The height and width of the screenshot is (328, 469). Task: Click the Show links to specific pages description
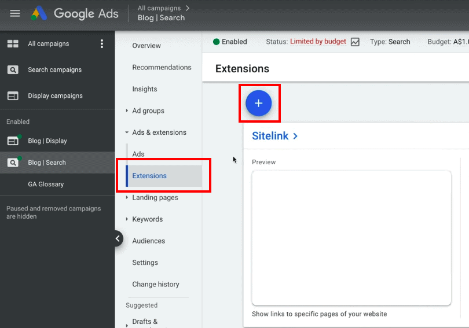[319, 314]
